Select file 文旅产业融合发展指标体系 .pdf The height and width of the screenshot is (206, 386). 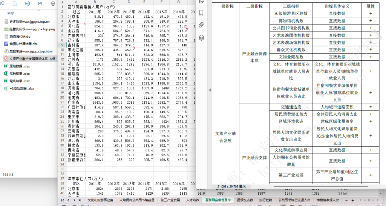click(x=29, y=58)
